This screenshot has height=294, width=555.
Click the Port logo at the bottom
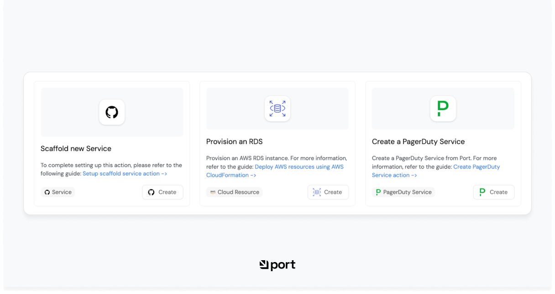pyautogui.click(x=277, y=265)
